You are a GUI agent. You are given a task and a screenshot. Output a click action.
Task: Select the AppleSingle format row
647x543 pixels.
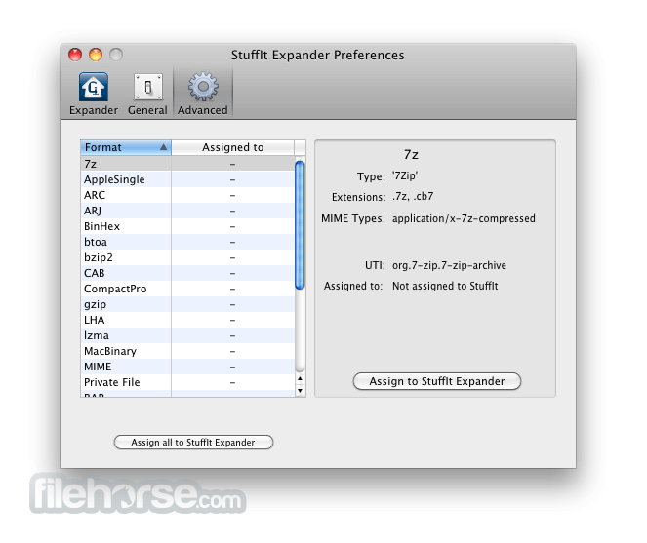click(x=187, y=179)
